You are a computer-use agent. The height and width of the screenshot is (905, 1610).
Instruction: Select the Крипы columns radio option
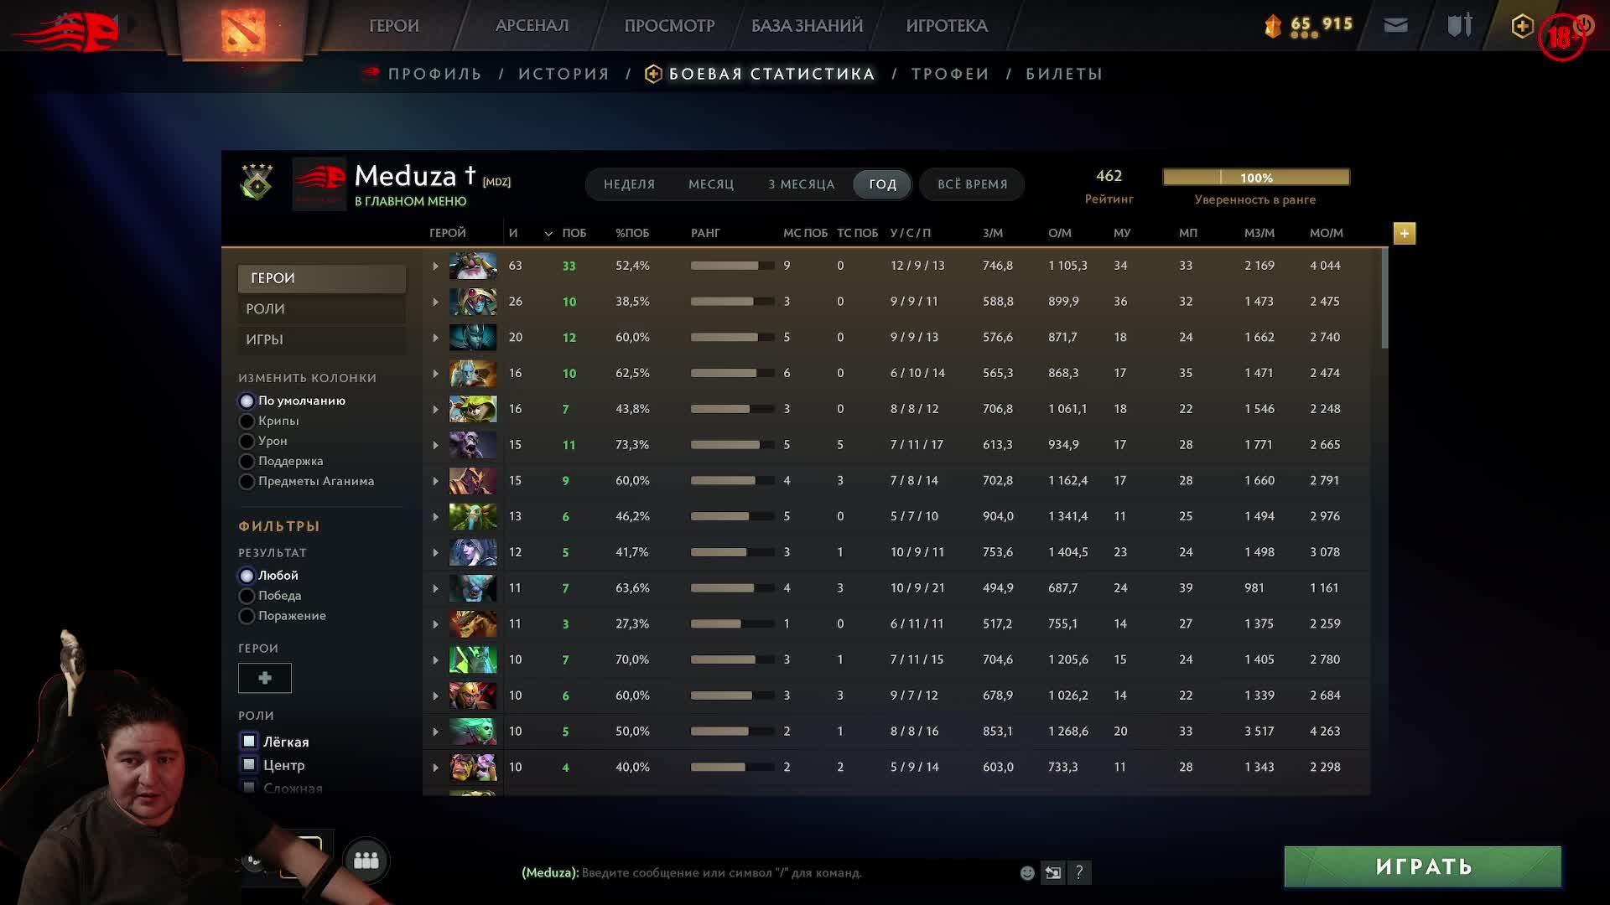pyautogui.click(x=247, y=421)
